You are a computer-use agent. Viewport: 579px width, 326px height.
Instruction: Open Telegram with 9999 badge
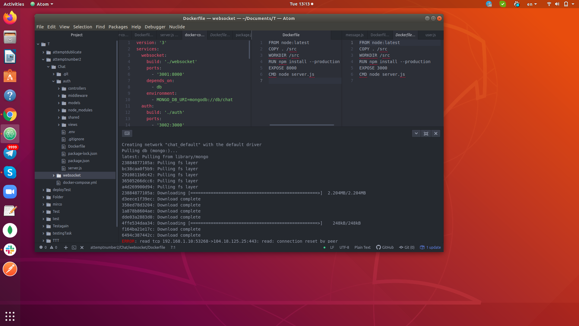tap(10, 153)
